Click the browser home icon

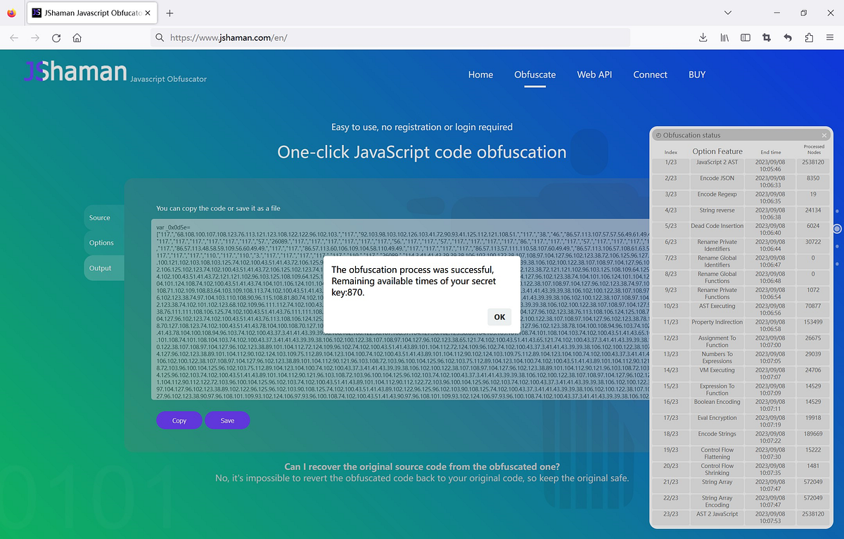pyautogui.click(x=76, y=37)
